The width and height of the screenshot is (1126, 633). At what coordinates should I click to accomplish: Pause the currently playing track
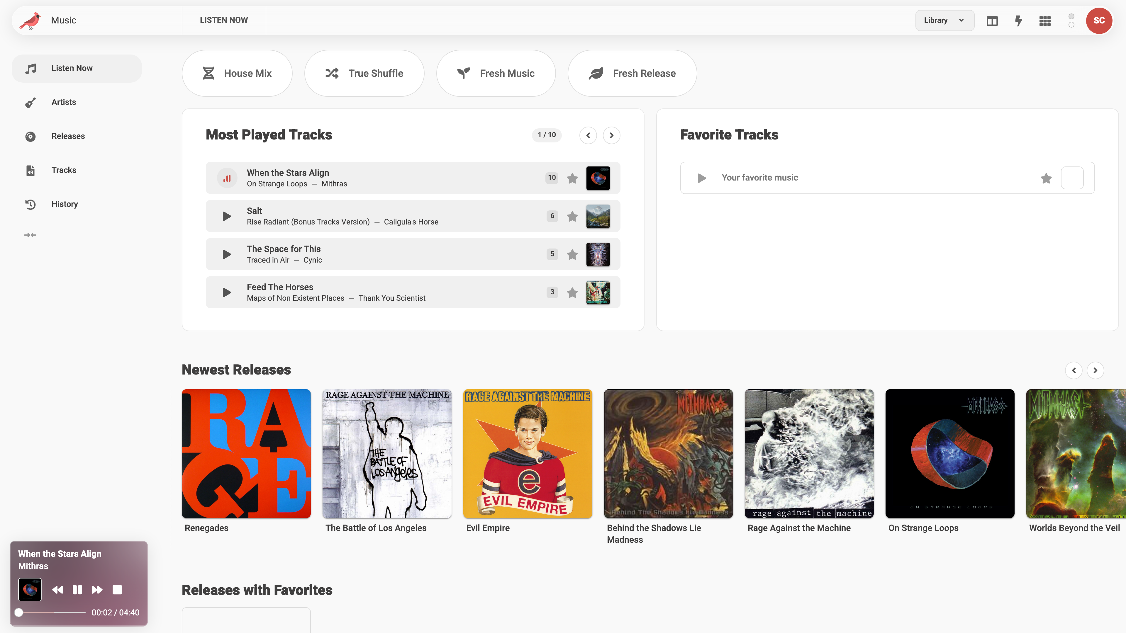(x=77, y=590)
